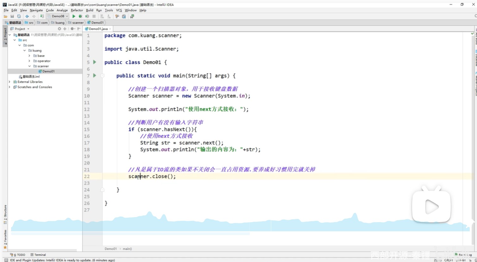Toggle the Structure side tool tab
This screenshot has height=262, width=477.
[x=5, y=214]
